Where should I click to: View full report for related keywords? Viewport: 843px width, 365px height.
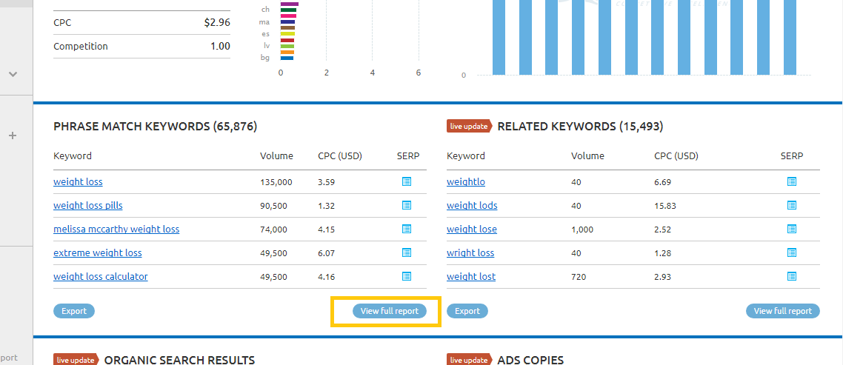pyautogui.click(x=783, y=311)
